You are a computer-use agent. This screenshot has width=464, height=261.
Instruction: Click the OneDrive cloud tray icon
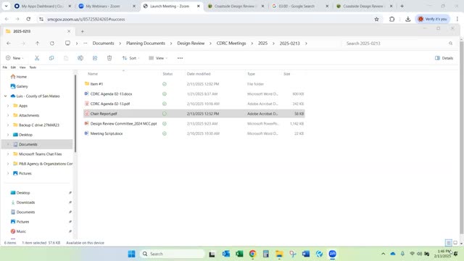coord(393,254)
